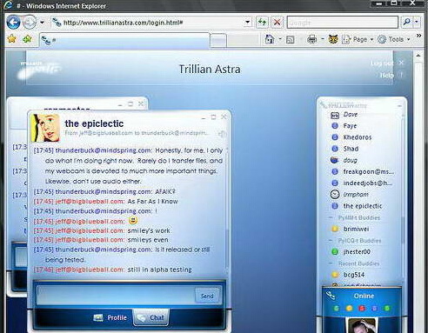Viewport: 428px width, 333px height.
Task: Click the Trillian icon beside Online
Action: (331, 296)
